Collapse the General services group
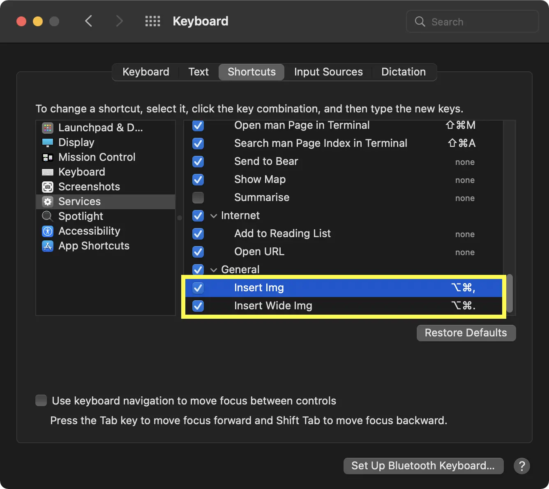The height and width of the screenshot is (489, 549). click(x=214, y=270)
